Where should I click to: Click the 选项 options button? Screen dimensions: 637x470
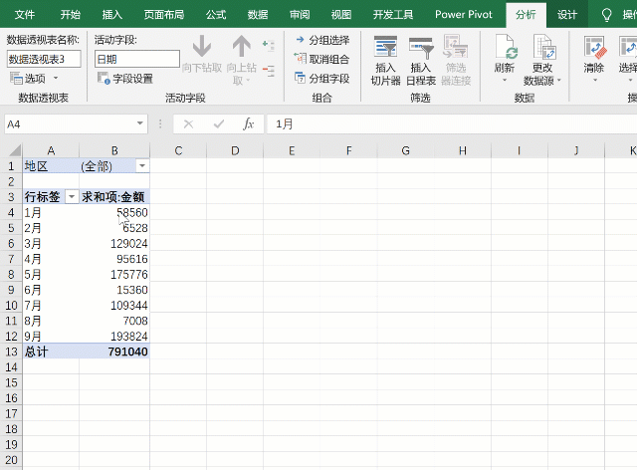click(29, 78)
